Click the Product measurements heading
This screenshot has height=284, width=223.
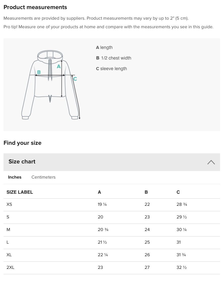[x=35, y=7]
